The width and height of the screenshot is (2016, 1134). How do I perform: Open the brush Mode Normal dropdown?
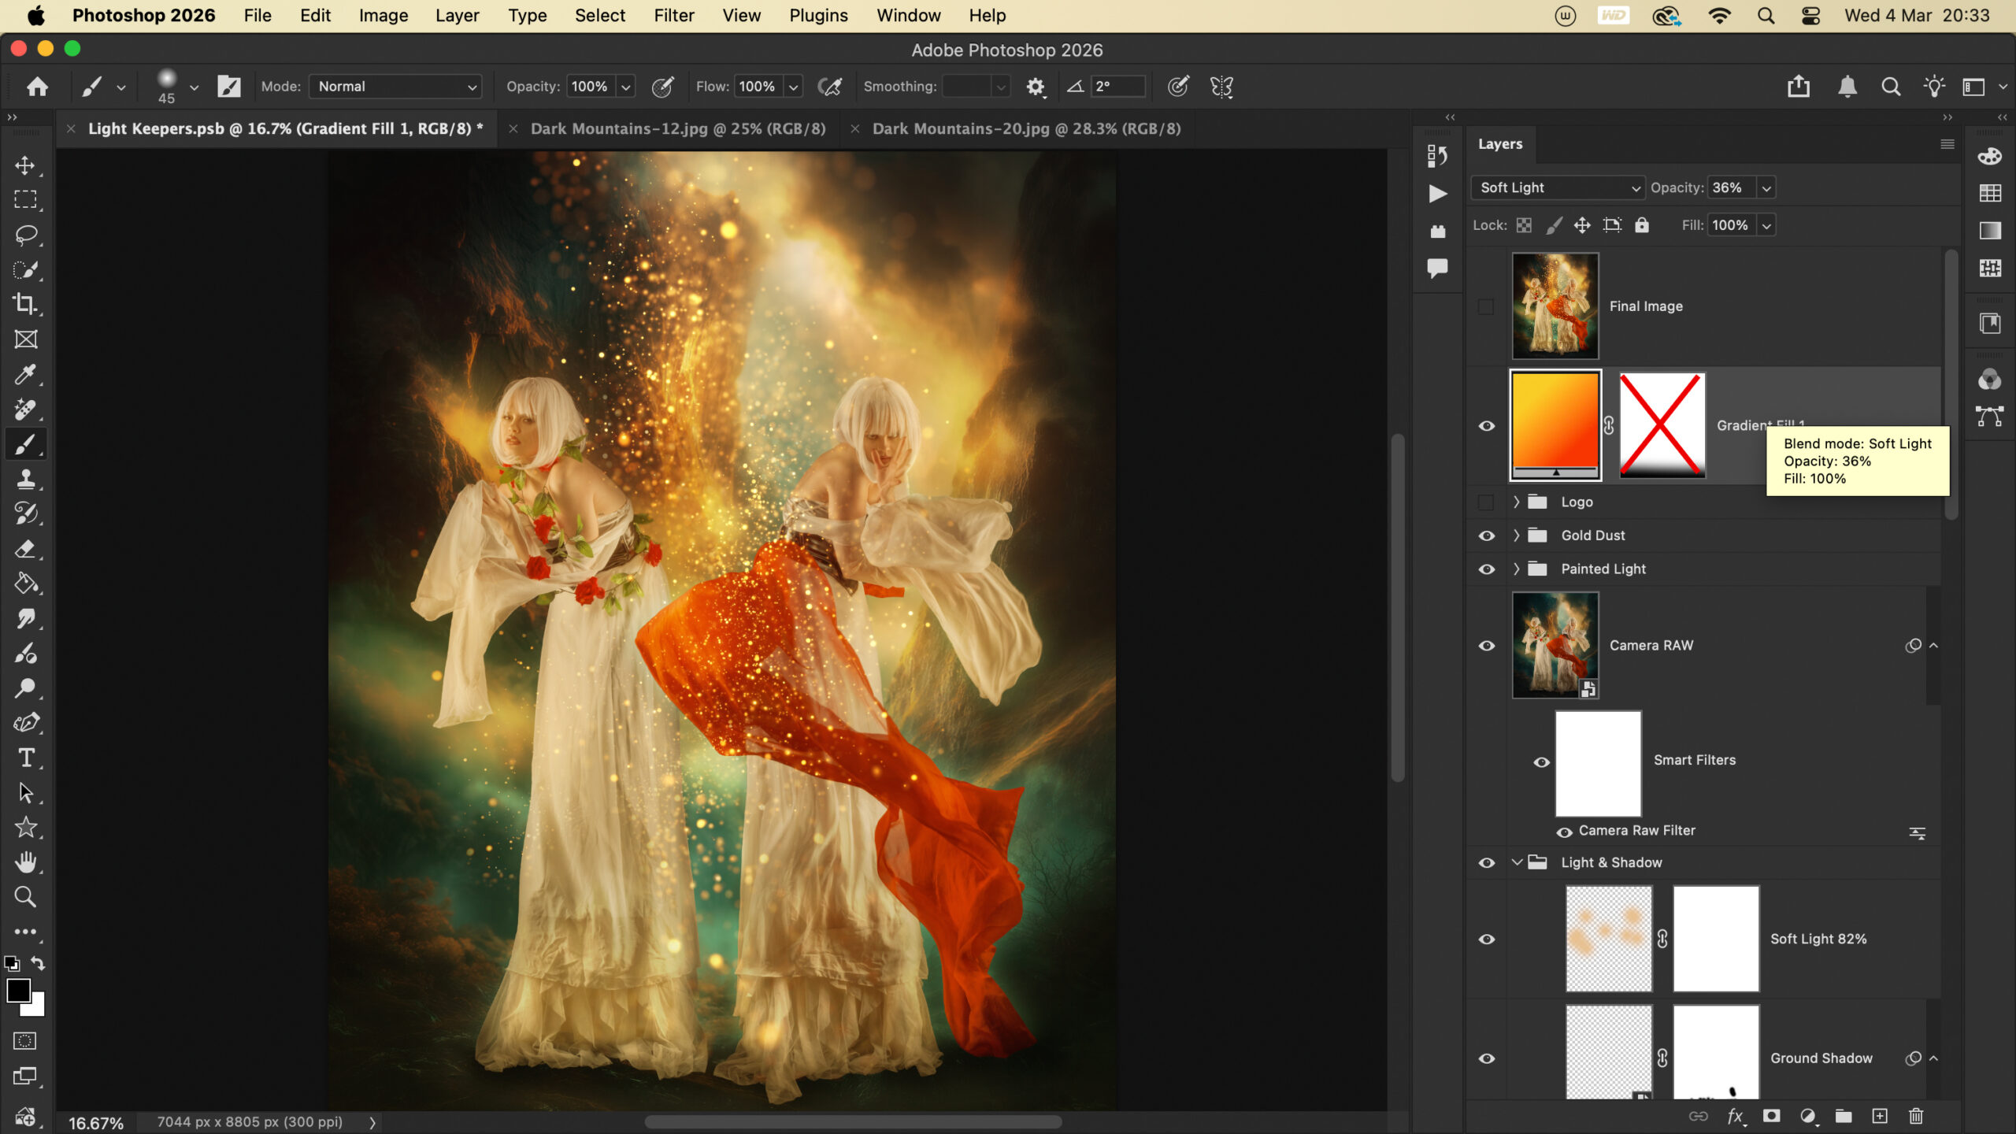(x=395, y=87)
